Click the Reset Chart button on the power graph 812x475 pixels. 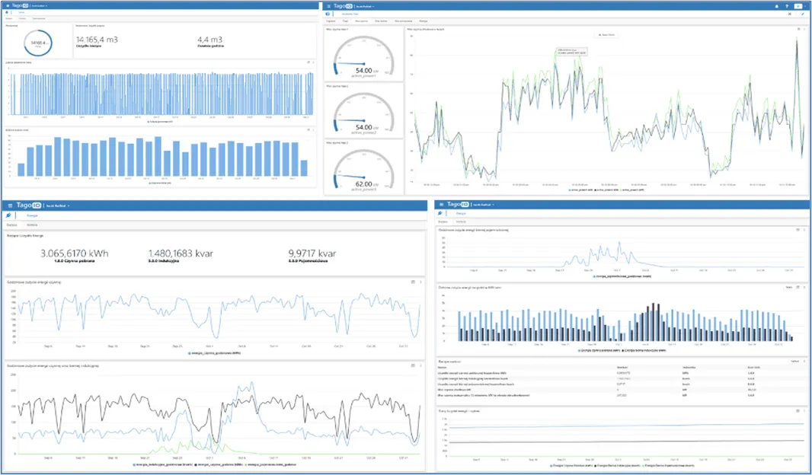[x=606, y=35]
